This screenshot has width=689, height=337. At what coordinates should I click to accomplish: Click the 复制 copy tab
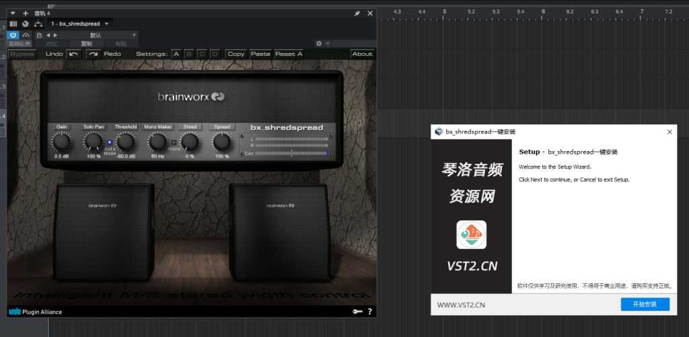87,44
